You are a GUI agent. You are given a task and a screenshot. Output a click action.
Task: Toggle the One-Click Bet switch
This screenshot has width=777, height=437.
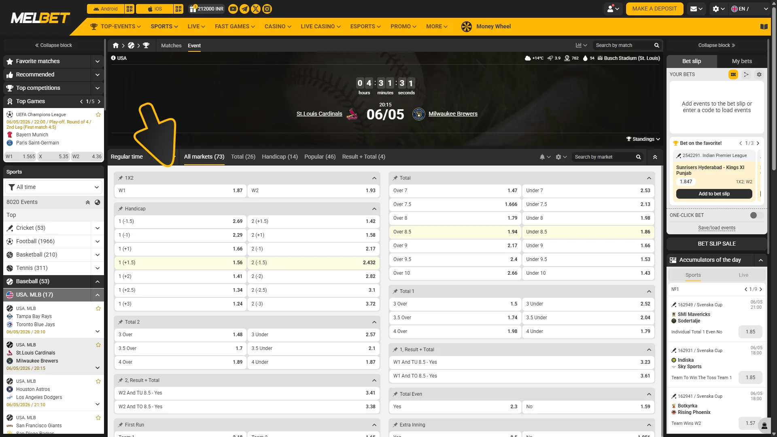pyautogui.click(x=756, y=215)
